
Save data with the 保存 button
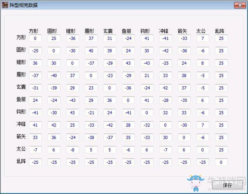pyautogui.click(x=227, y=185)
